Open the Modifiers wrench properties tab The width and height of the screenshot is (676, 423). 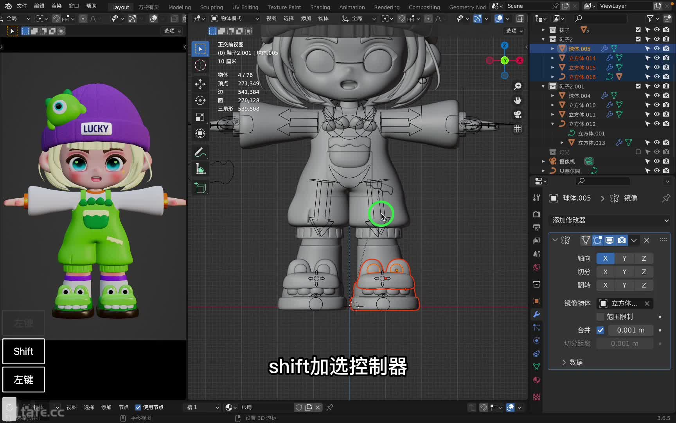pos(536,314)
